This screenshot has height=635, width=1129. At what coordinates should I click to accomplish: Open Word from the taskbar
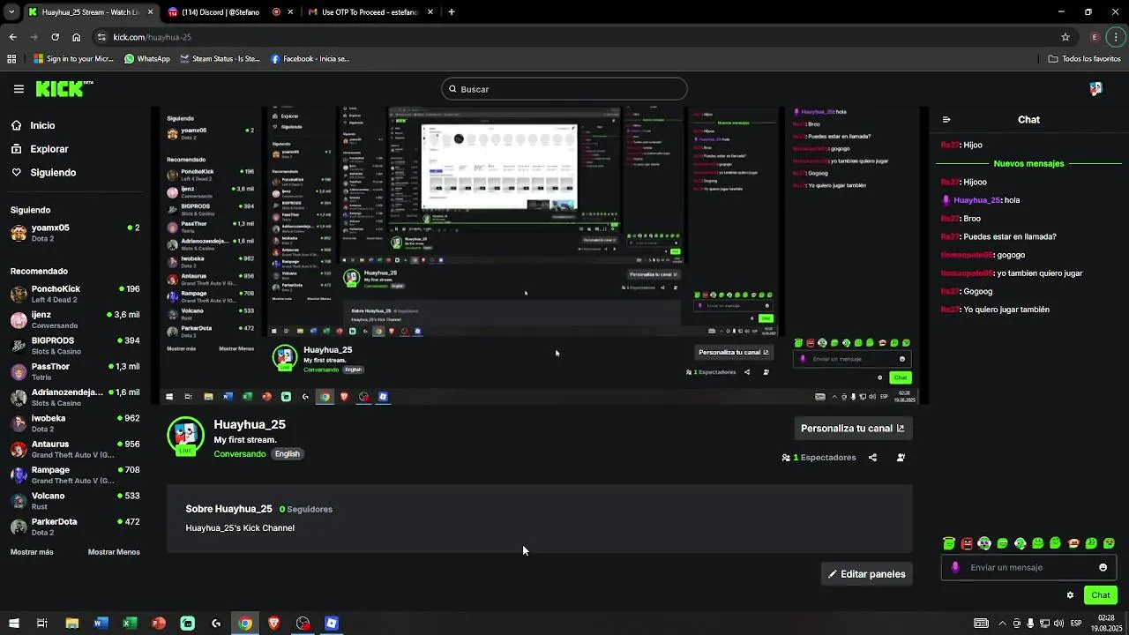pos(101,624)
